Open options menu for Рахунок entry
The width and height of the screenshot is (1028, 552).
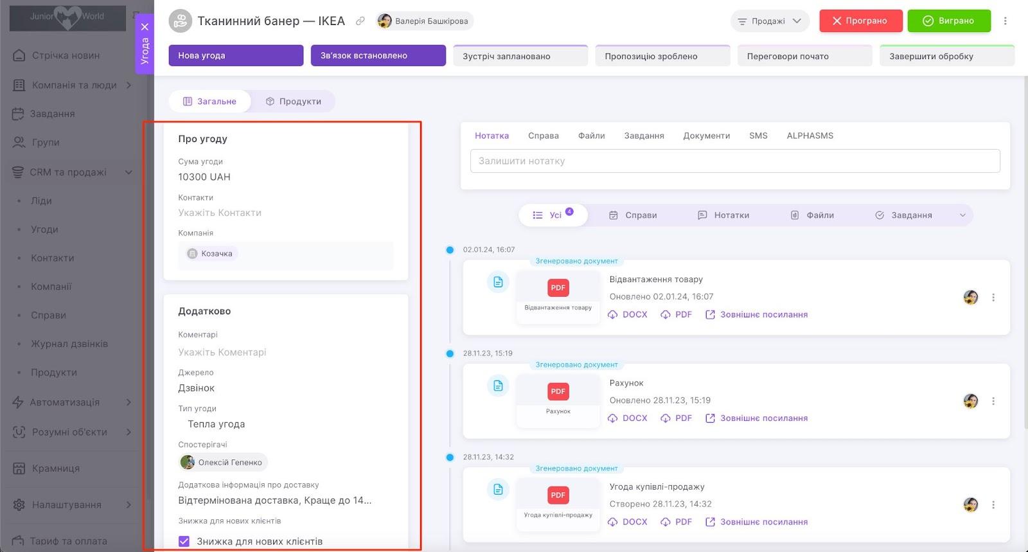993,401
